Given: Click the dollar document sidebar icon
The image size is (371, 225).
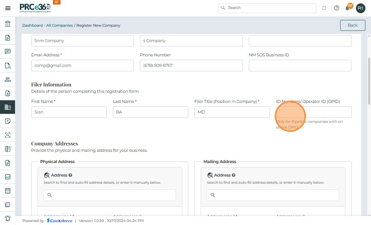Looking at the screenshot, I should pyautogui.click(x=8, y=93).
